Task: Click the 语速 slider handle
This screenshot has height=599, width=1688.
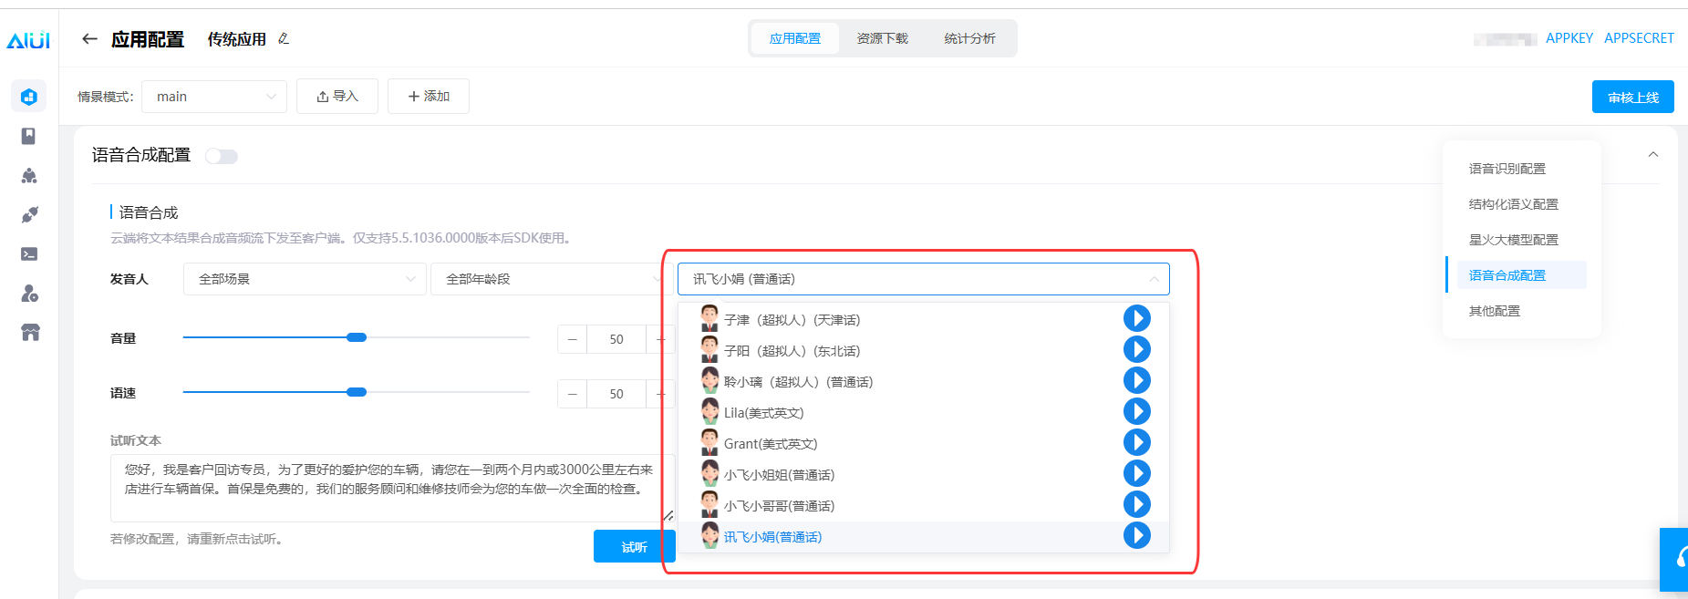Action: tap(357, 392)
